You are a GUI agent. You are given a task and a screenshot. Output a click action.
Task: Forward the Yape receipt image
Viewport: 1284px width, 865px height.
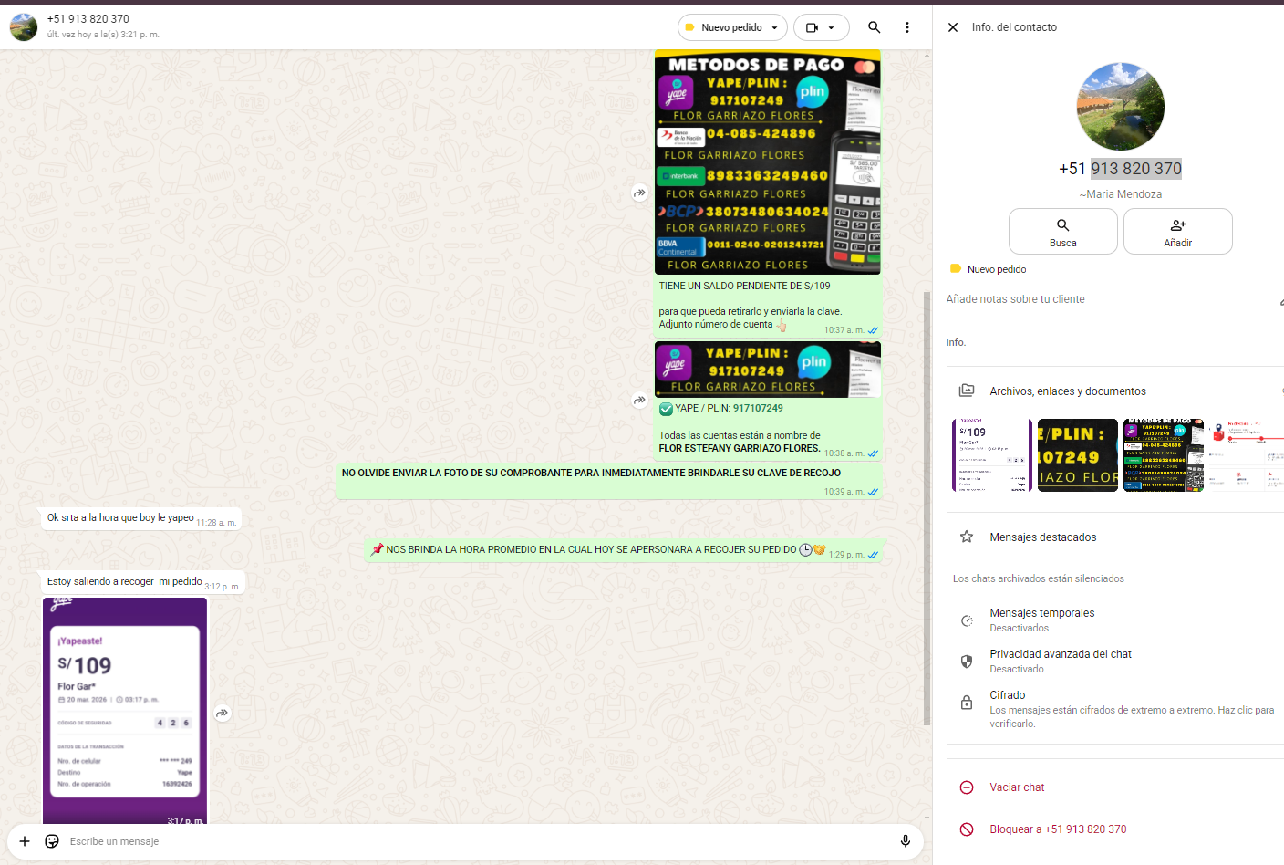pyautogui.click(x=223, y=714)
